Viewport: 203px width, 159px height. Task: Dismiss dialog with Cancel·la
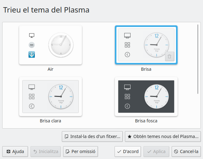[186, 151]
